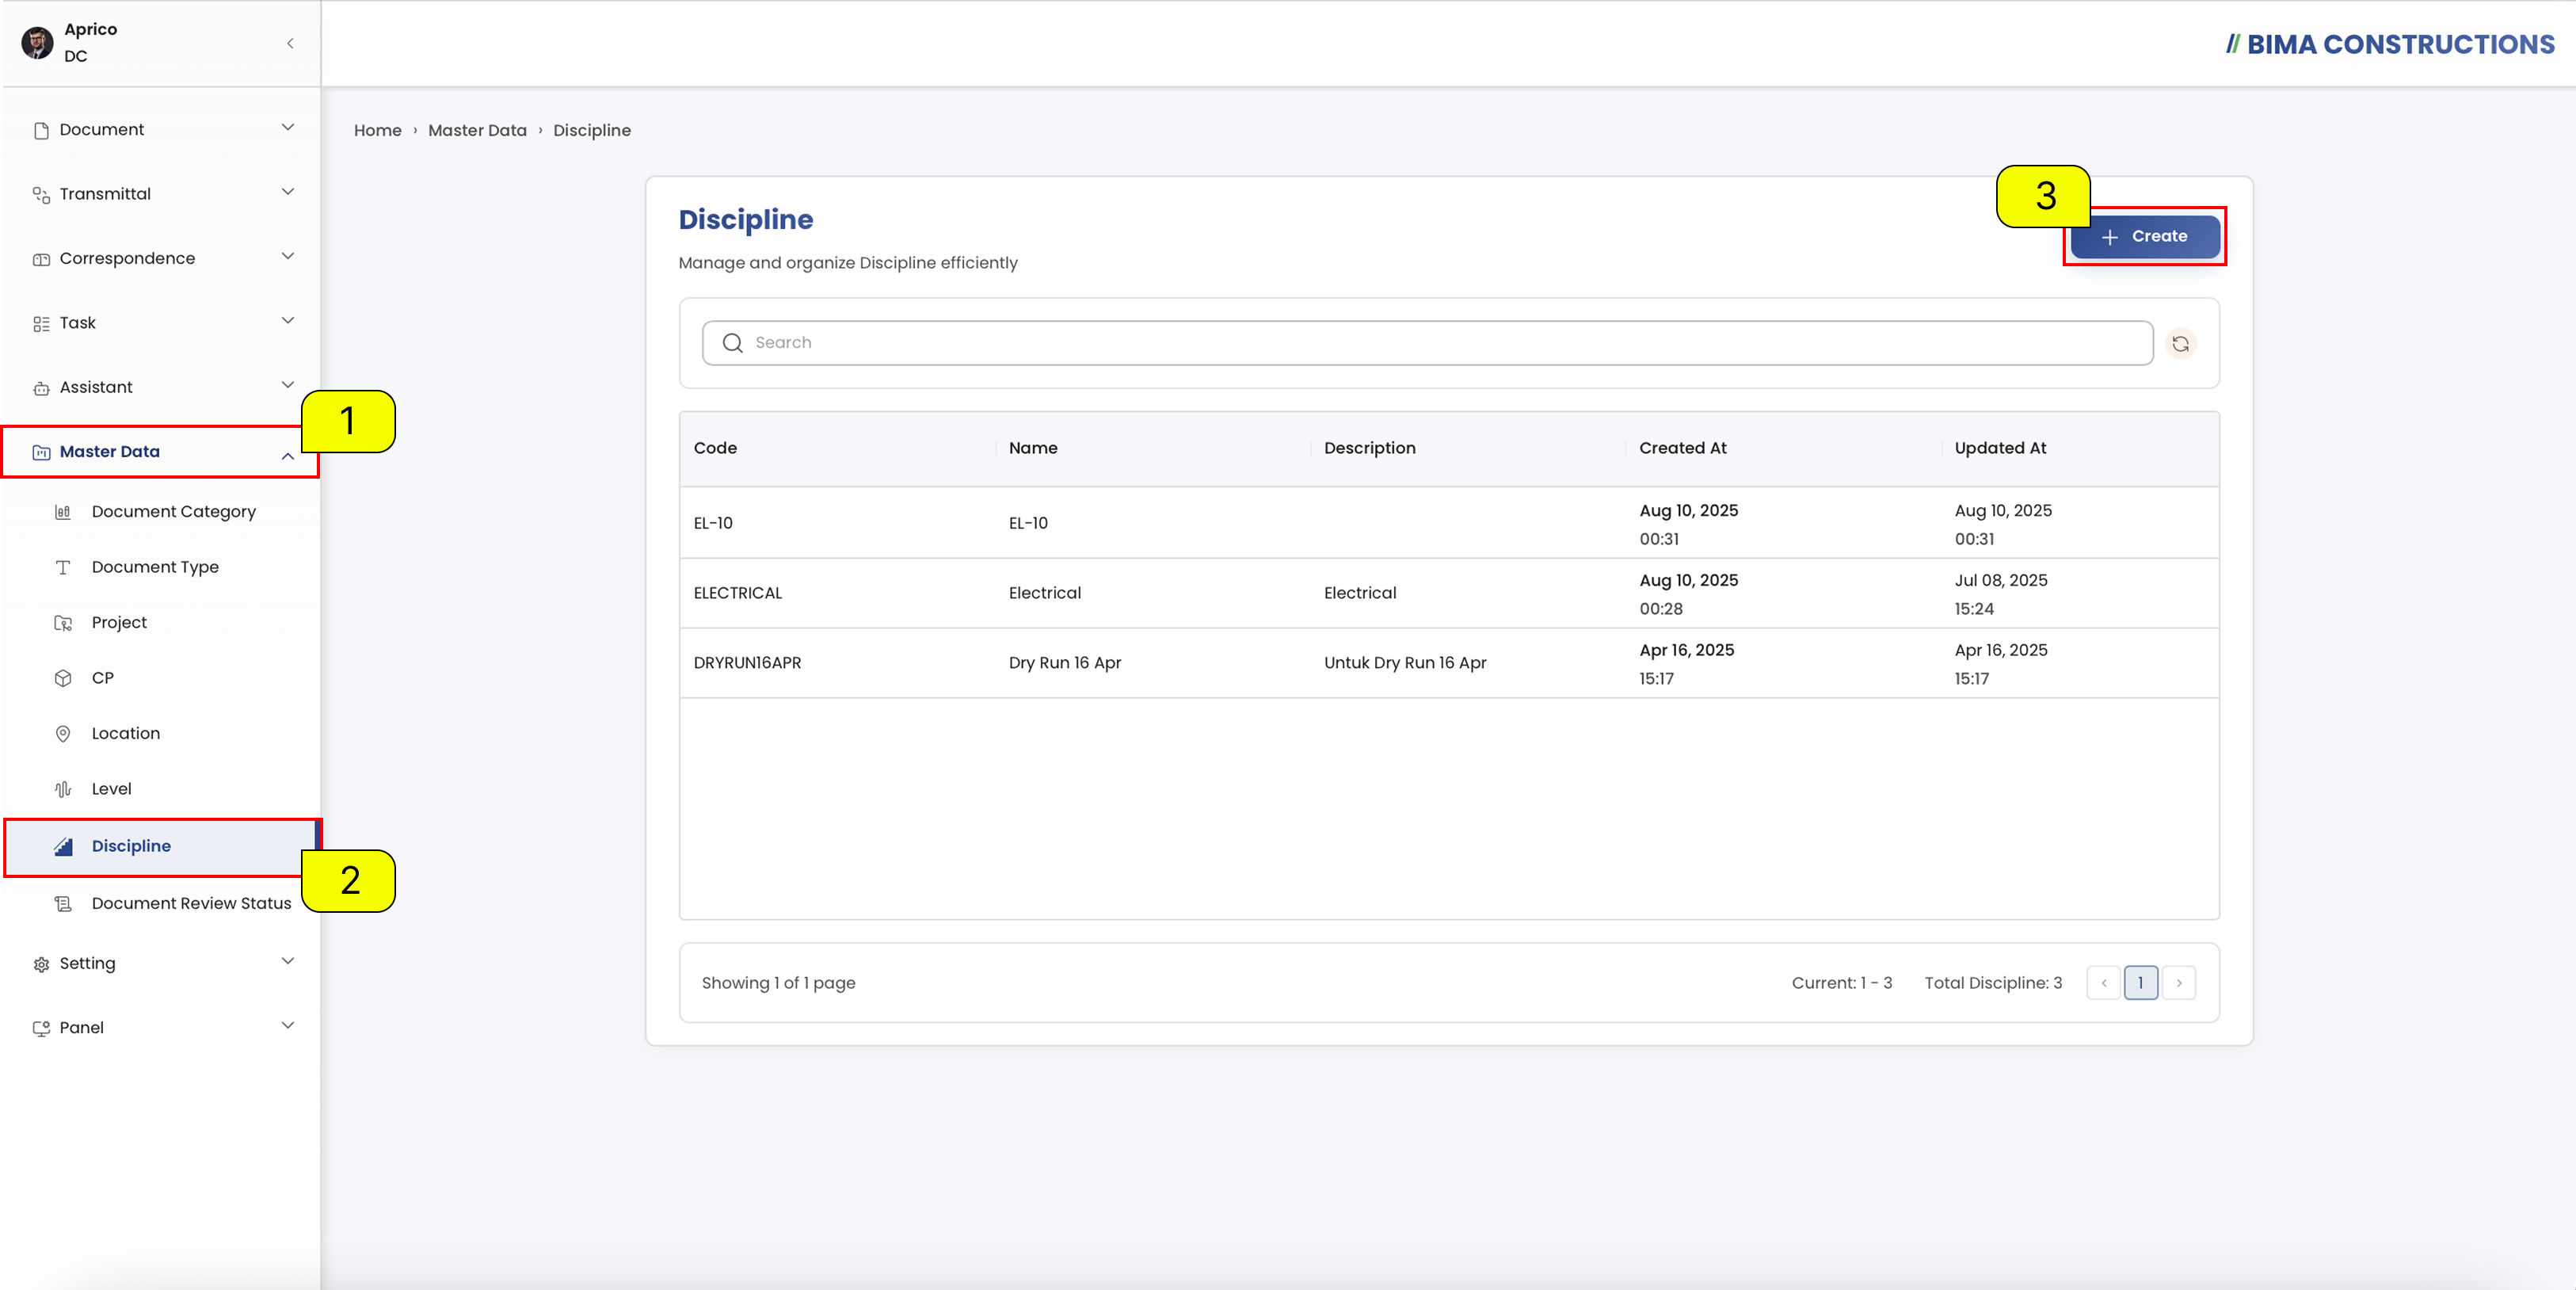The width and height of the screenshot is (2576, 1290).
Task: Expand the Task menu chevron
Action: [288, 321]
